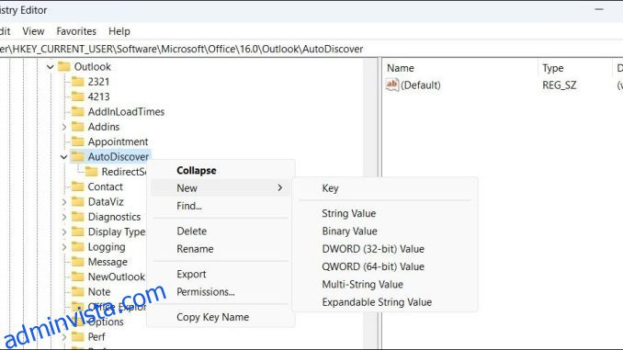Select the Contact key label
623x350 pixels.
(106, 186)
